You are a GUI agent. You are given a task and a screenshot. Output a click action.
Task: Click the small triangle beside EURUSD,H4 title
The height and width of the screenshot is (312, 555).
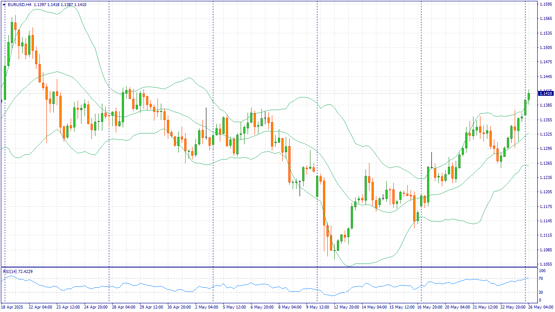pyautogui.click(x=4, y=5)
